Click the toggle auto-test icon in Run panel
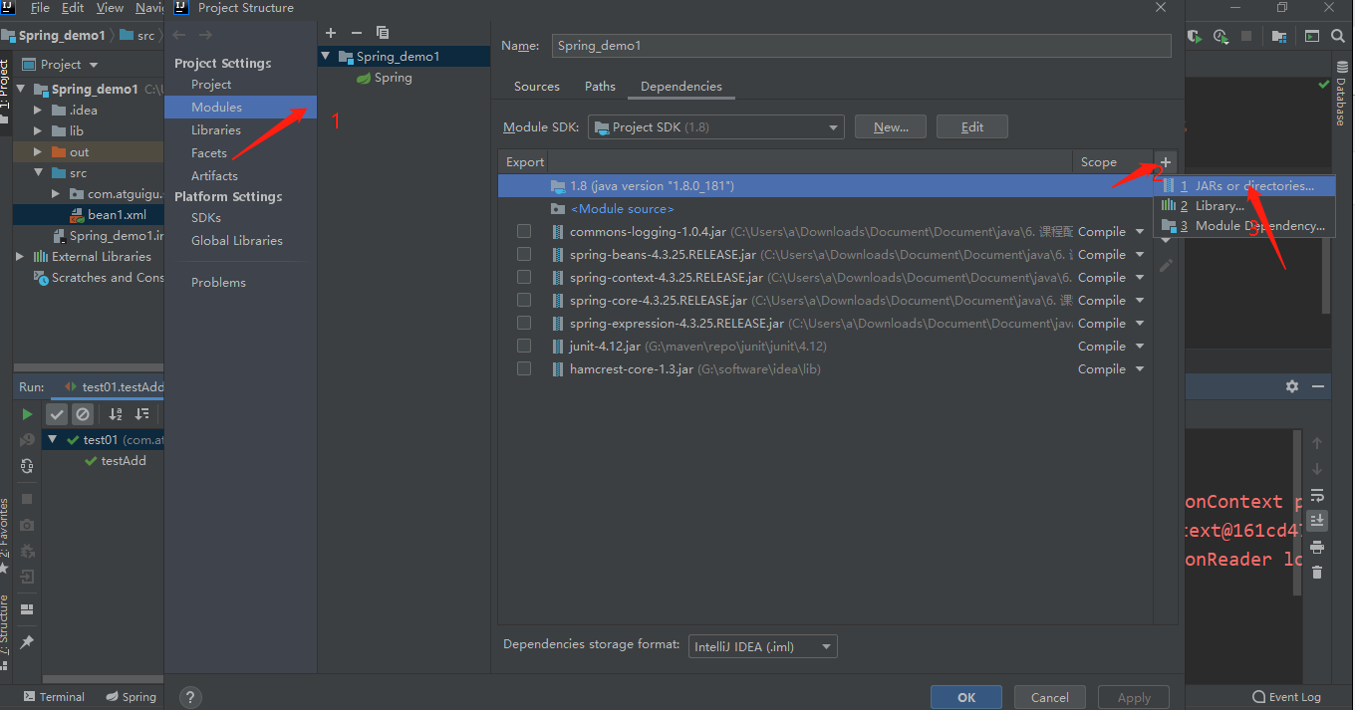The image size is (1355, 710). [x=27, y=466]
